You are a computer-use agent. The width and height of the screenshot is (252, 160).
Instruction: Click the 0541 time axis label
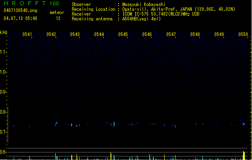27,34
